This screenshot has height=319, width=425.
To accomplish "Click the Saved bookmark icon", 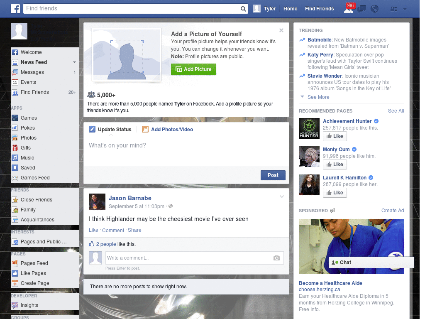I will [x=15, y=168].
